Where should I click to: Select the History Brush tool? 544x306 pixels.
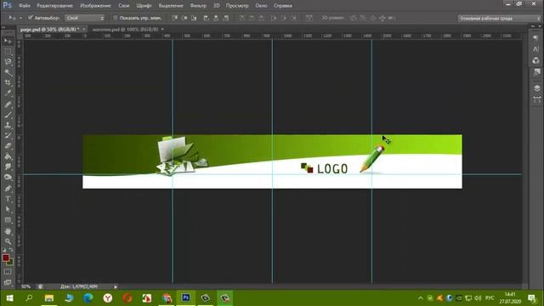tap(8, 136)
